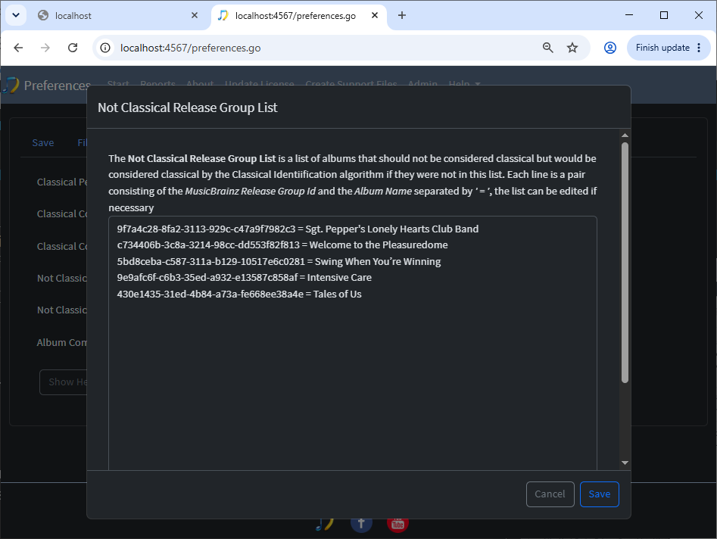Open Chrome three-dot menu

[699, 48]
